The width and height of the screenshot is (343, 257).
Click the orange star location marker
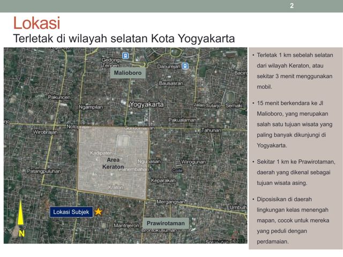[x=99, y=211]
